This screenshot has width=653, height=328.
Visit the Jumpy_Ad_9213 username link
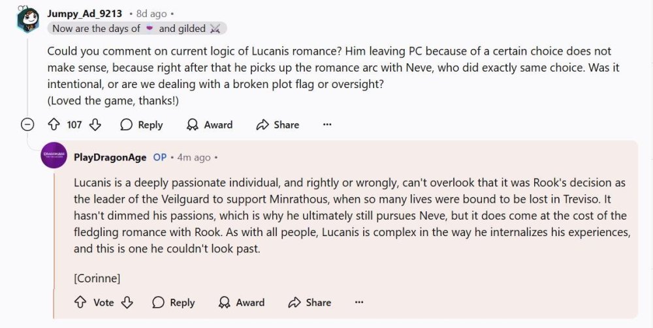[85, 12]
